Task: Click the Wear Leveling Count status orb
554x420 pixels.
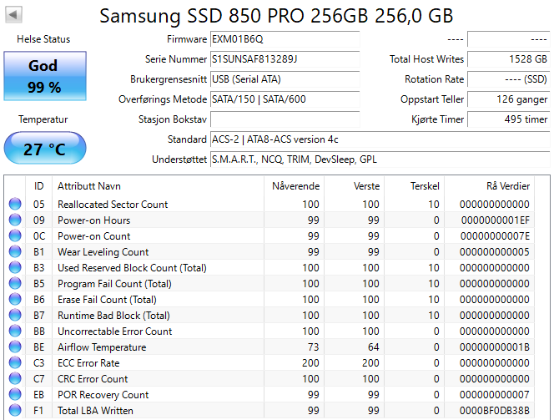Action: tap(15, 251)
